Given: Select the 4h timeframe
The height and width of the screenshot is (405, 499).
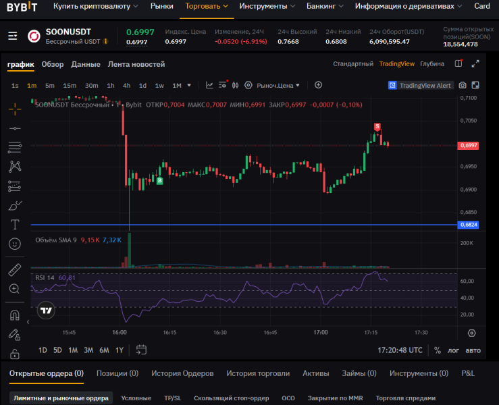Looking at the screenshot, I should pos(127,86).
